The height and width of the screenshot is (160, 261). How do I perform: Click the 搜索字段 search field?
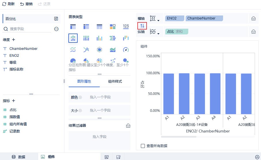tap(29, 29)
